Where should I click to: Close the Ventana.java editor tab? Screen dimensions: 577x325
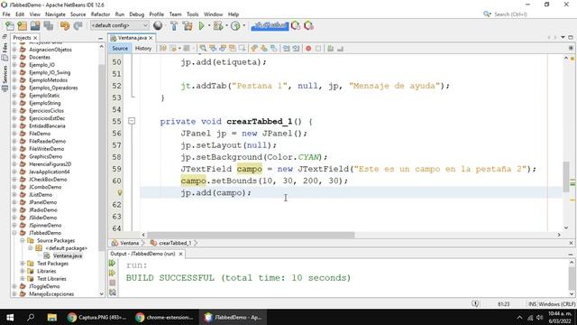click(x=151, y=38)
